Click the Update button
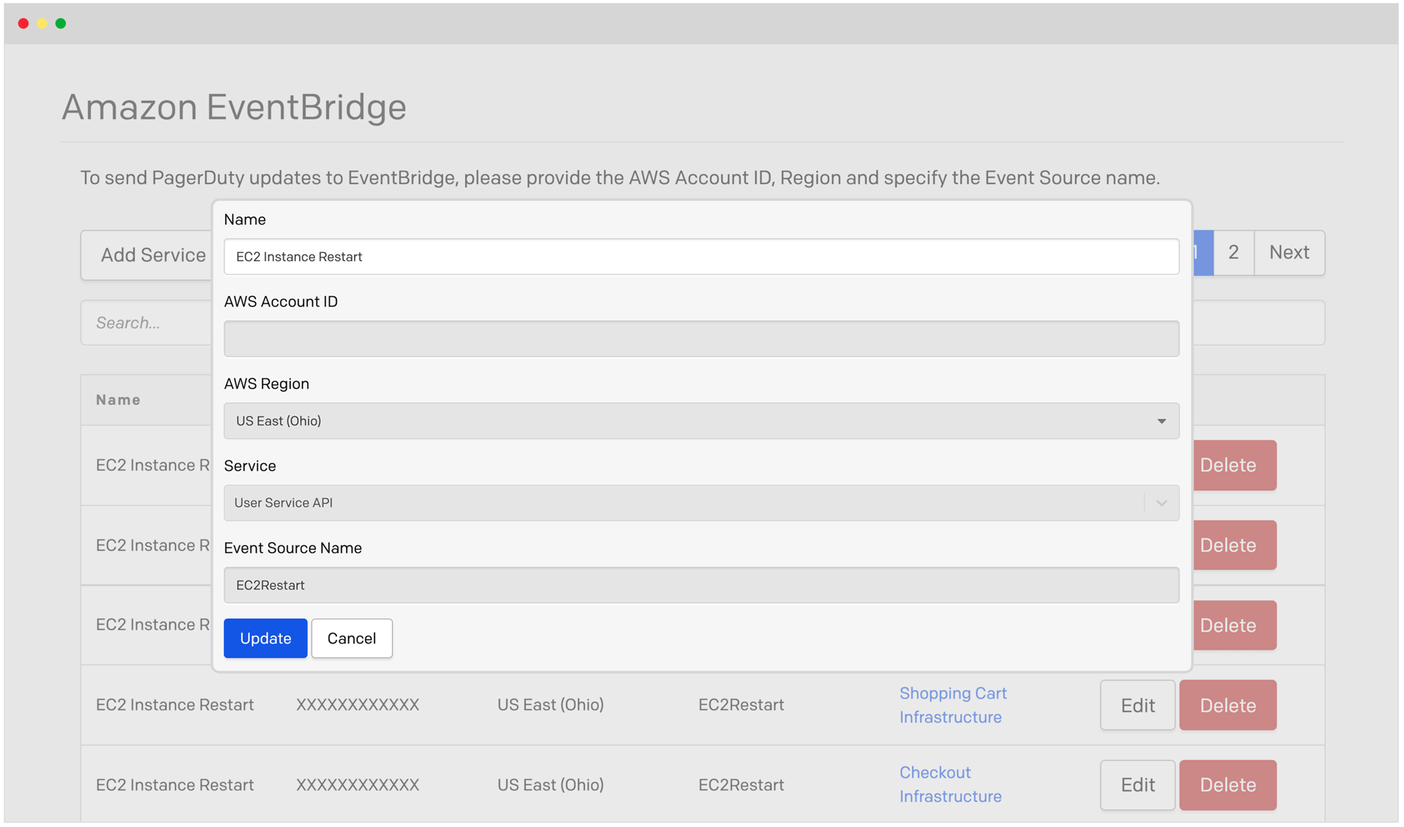The image size is (1404, 827). [265, 638]
